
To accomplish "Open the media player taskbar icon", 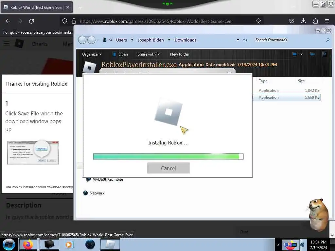I will tap(69, 244).
